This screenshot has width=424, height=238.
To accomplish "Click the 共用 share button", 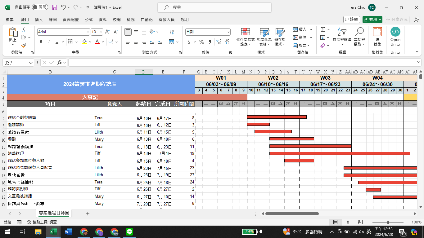I will pyautogui.click(x=372, y=20).
